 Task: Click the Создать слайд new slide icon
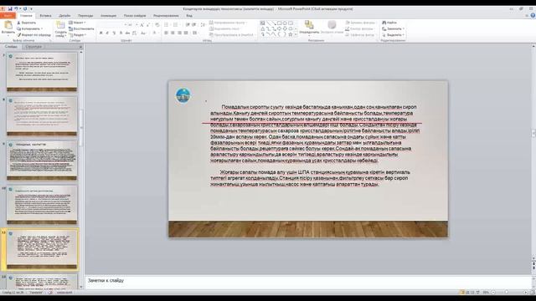point(60,25)
